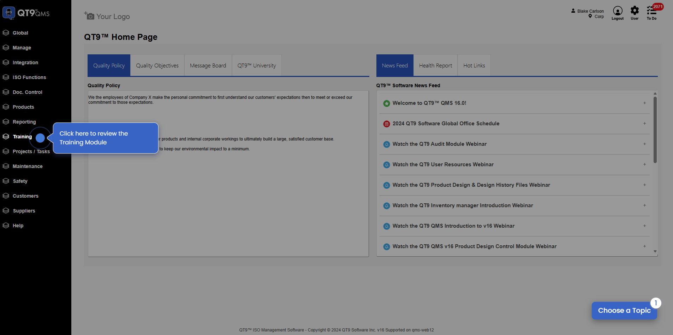Select the Products module in sidebar
Image resolution: width=673 pixels, height=335 pixels.
[x=23, y=107]
